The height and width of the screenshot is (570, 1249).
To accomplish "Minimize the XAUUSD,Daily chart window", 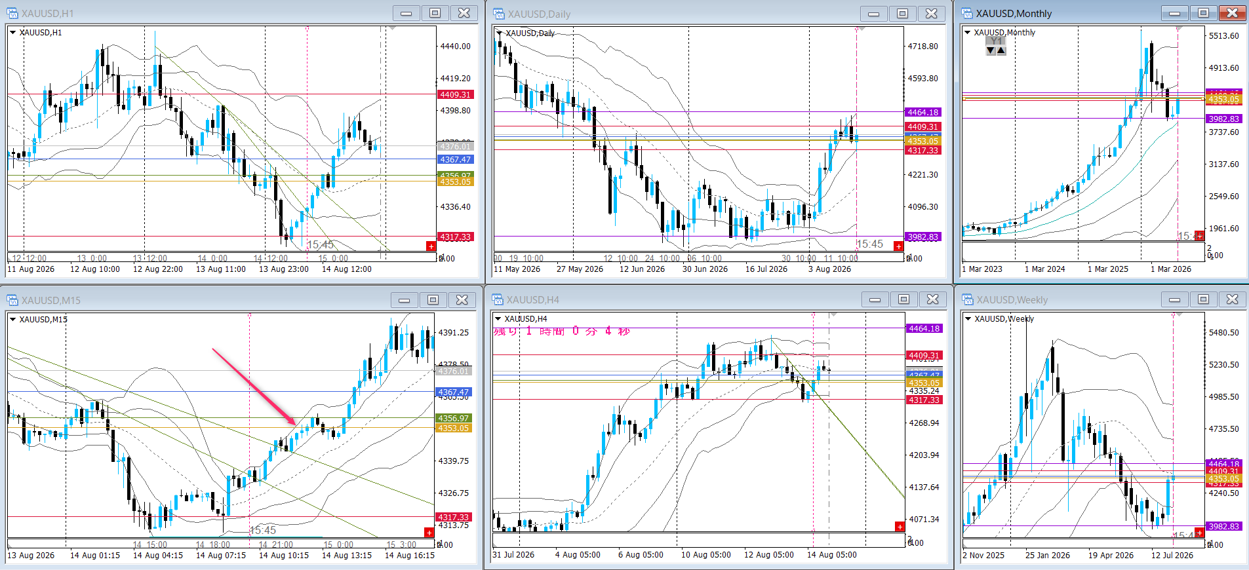I will pyautogui.click(x=874, y=14).
